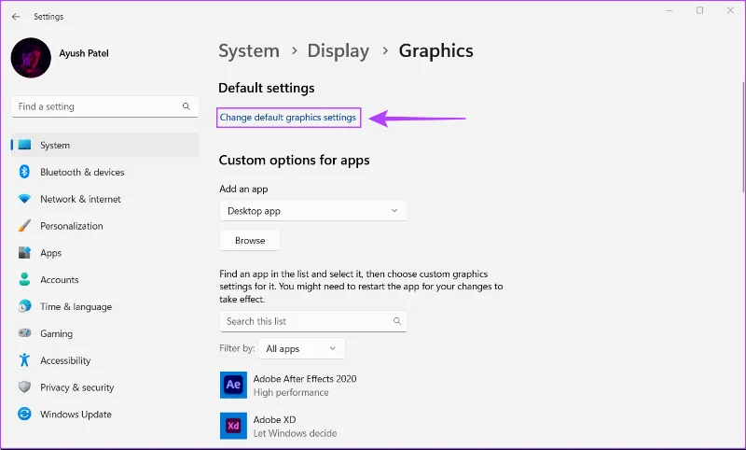
Task: Click the Accessibility figure icon
Action: point(24,360)
